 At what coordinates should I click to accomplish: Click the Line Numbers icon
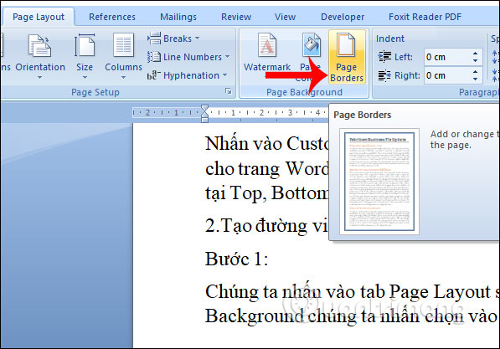coord(154,57)
